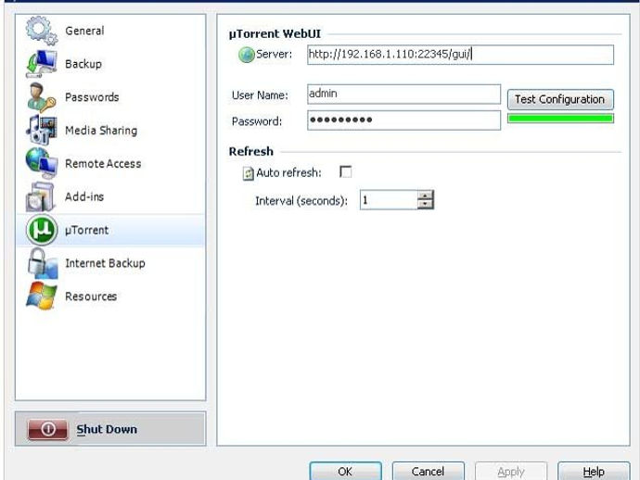The width and height of the screenshot is (640, 480).
Task: Click the green µTorrent logo icon
Action: coord(42,230)
